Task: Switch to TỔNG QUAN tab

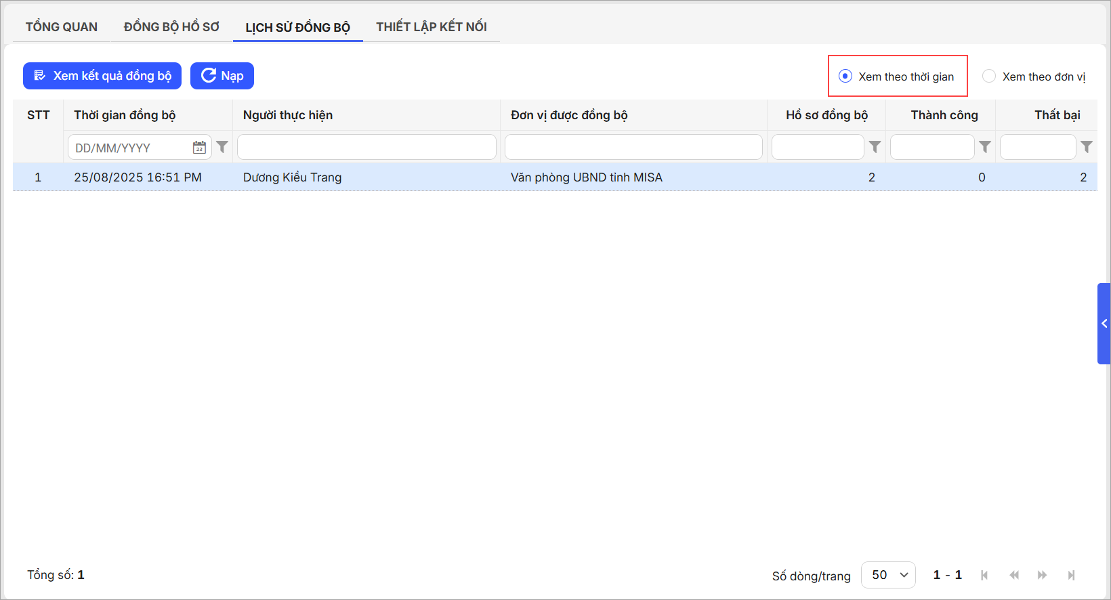Action: point(62,27)
